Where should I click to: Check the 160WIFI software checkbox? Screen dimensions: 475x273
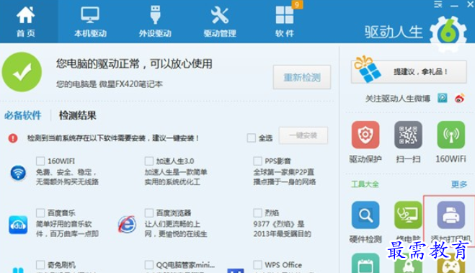40,161
